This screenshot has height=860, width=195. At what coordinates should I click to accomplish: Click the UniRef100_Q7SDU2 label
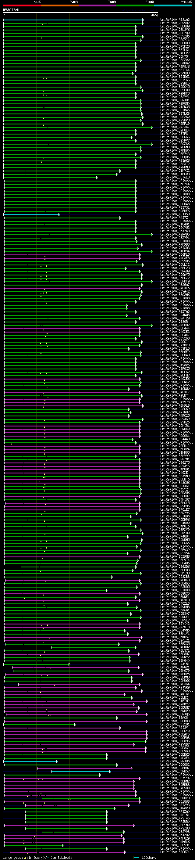click(175, 325)
